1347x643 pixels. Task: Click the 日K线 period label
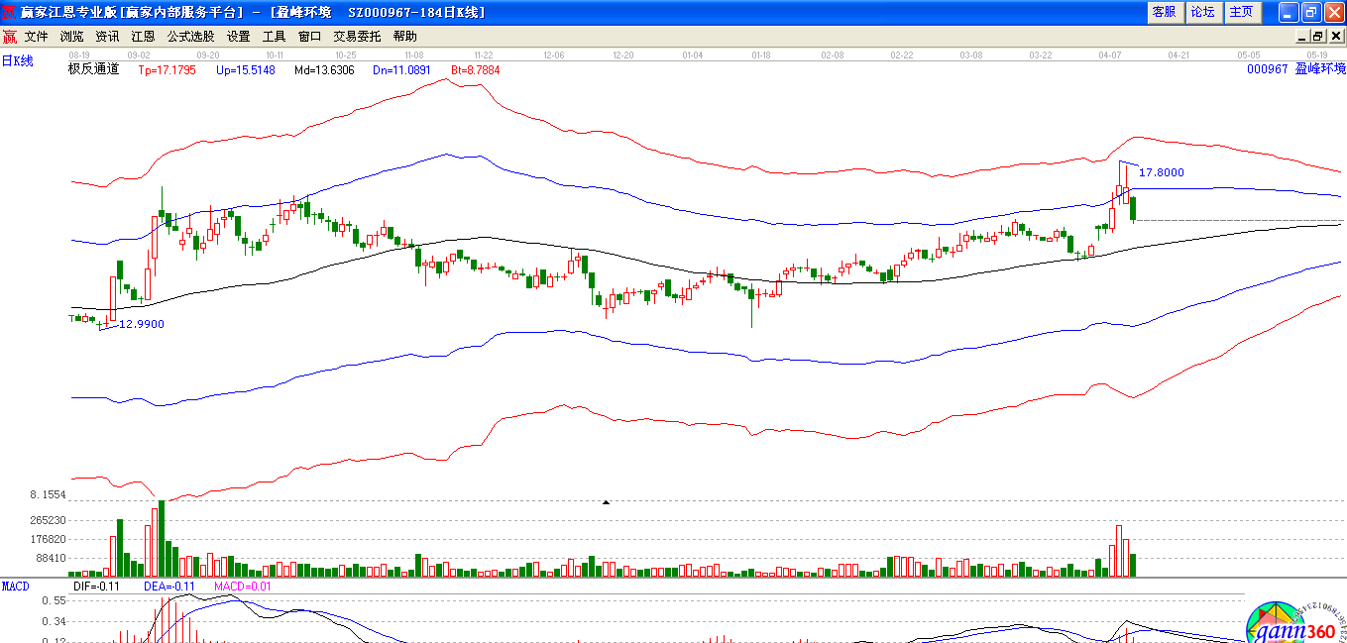tap(17, 61)
